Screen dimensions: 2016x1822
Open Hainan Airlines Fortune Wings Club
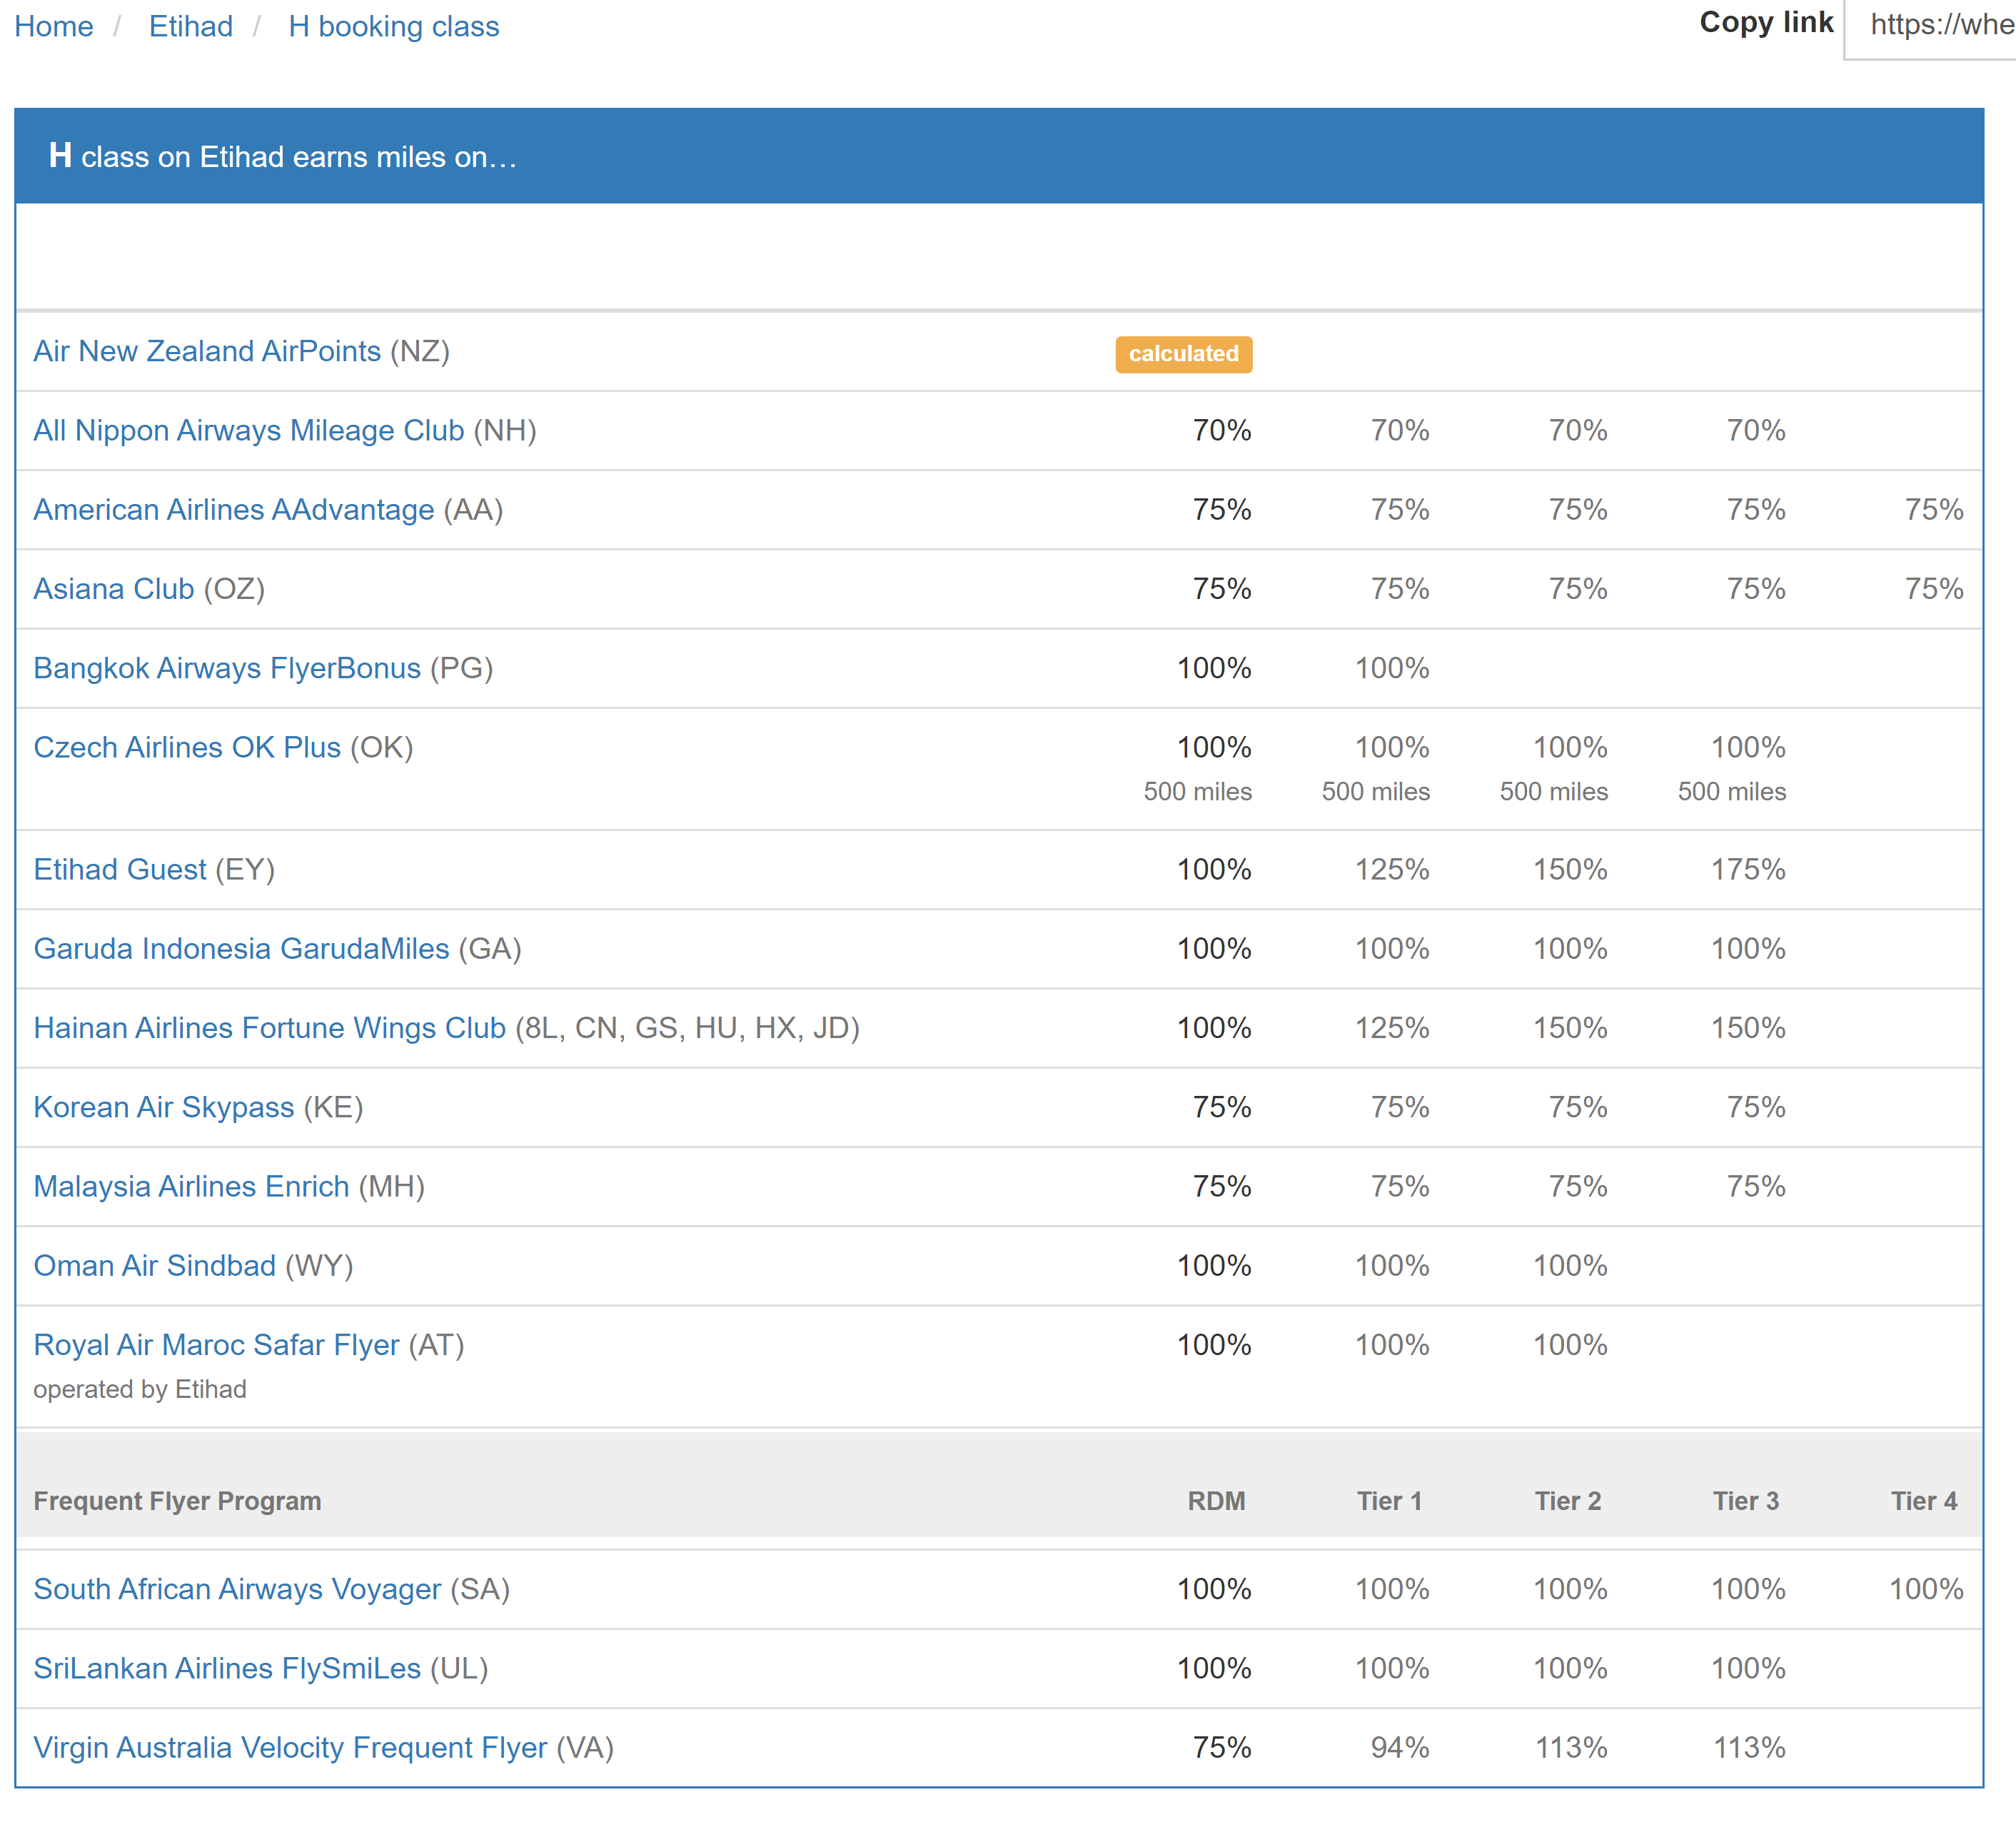coord(270,1027)
